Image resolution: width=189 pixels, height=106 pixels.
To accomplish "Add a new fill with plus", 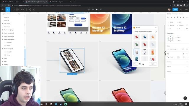I will point(187,54).
